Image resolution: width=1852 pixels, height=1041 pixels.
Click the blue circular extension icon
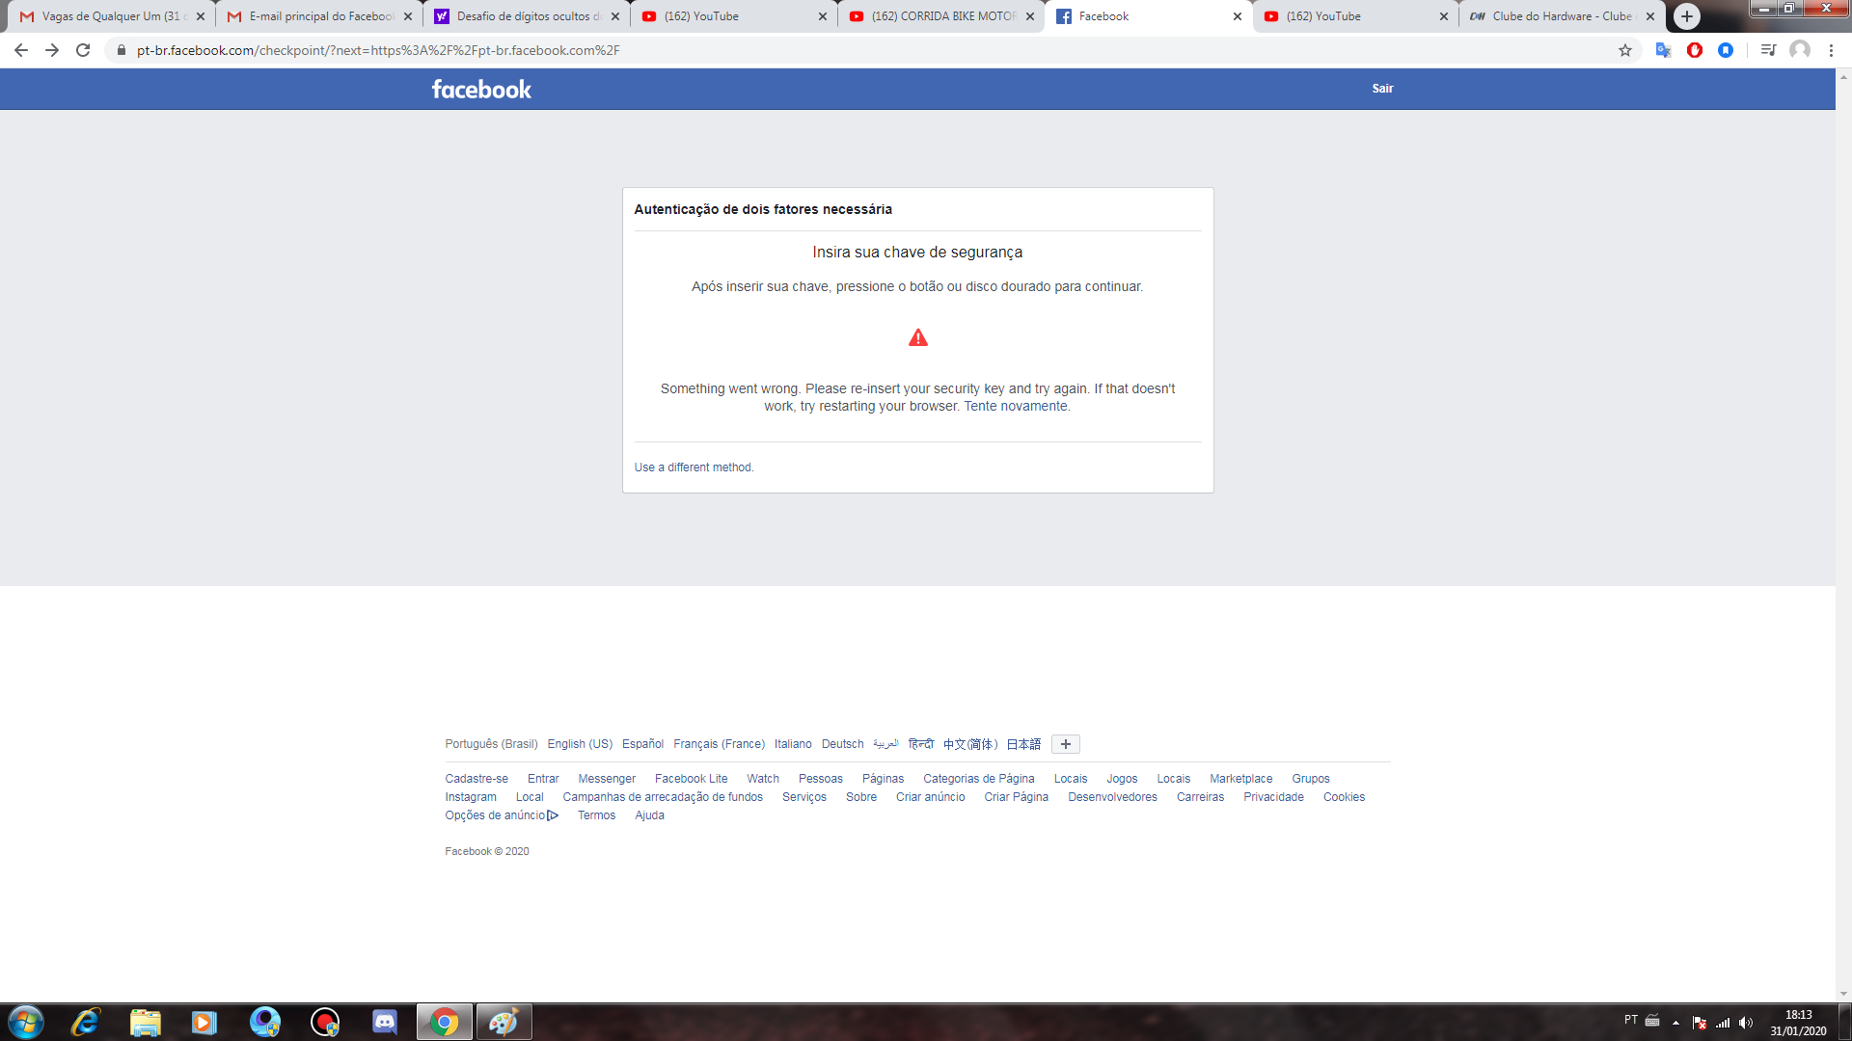click(1726, 50)
